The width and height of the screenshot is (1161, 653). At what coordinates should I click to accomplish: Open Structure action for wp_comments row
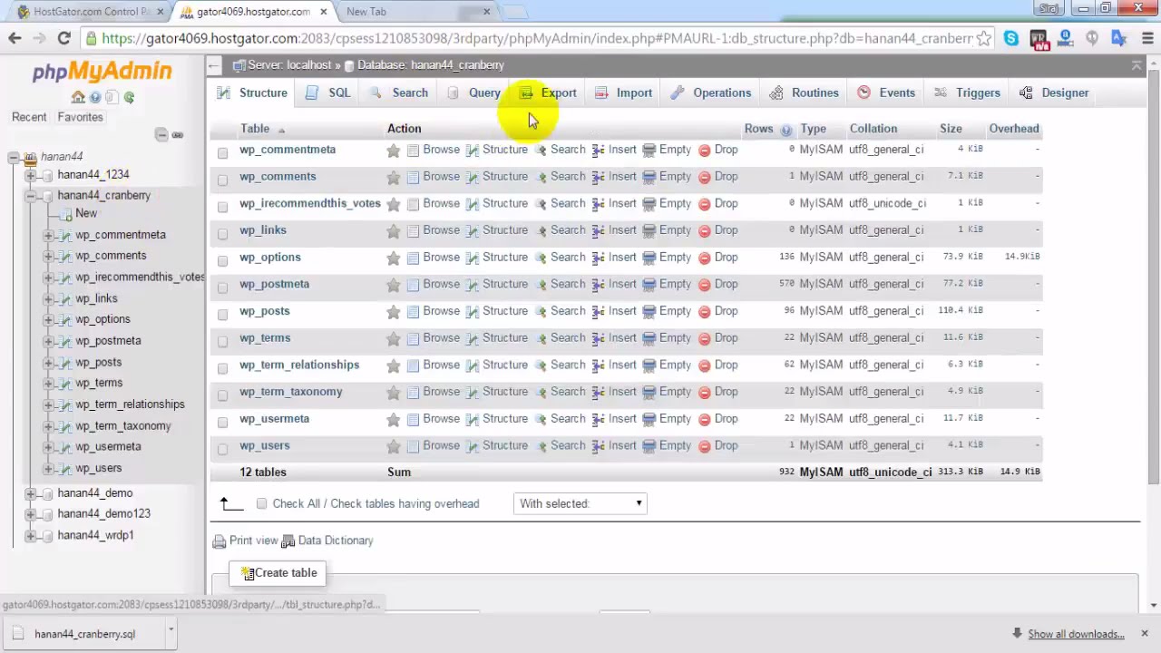pyautogui.click(x=497, y=177)
